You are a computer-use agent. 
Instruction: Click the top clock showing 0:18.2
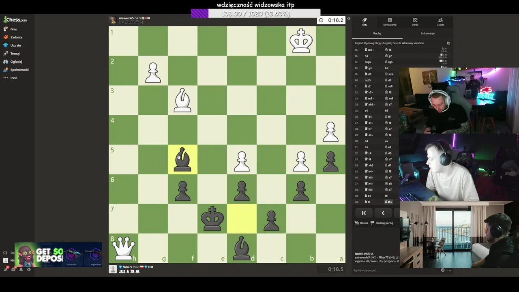tap(331, 20)
